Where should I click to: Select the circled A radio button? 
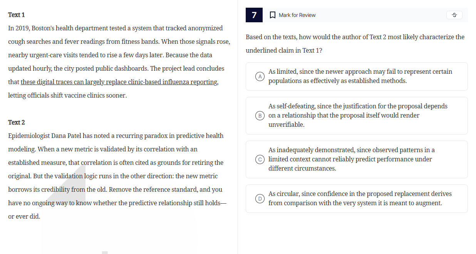click(260, 76)
